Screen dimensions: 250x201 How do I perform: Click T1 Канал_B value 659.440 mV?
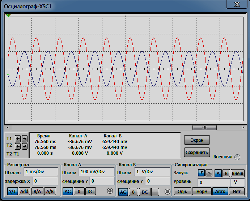coord(115,142)
